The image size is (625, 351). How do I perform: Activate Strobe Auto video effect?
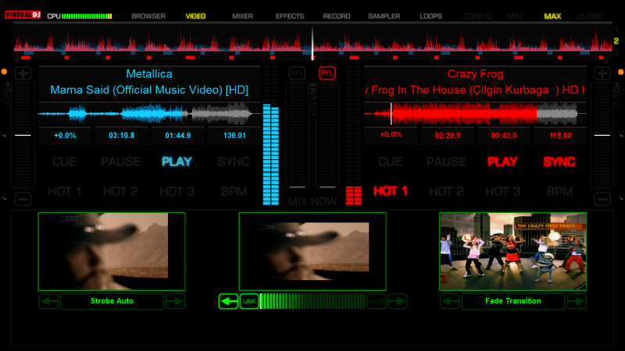(112, 301)
